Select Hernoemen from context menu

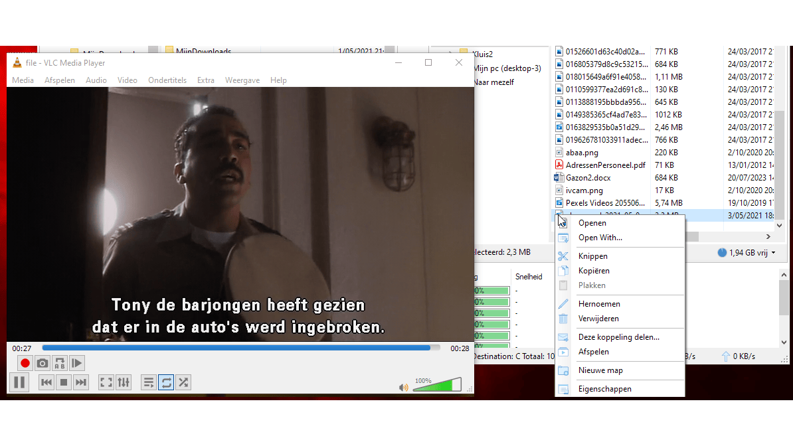pyautogui.click(x=620, y=304)
